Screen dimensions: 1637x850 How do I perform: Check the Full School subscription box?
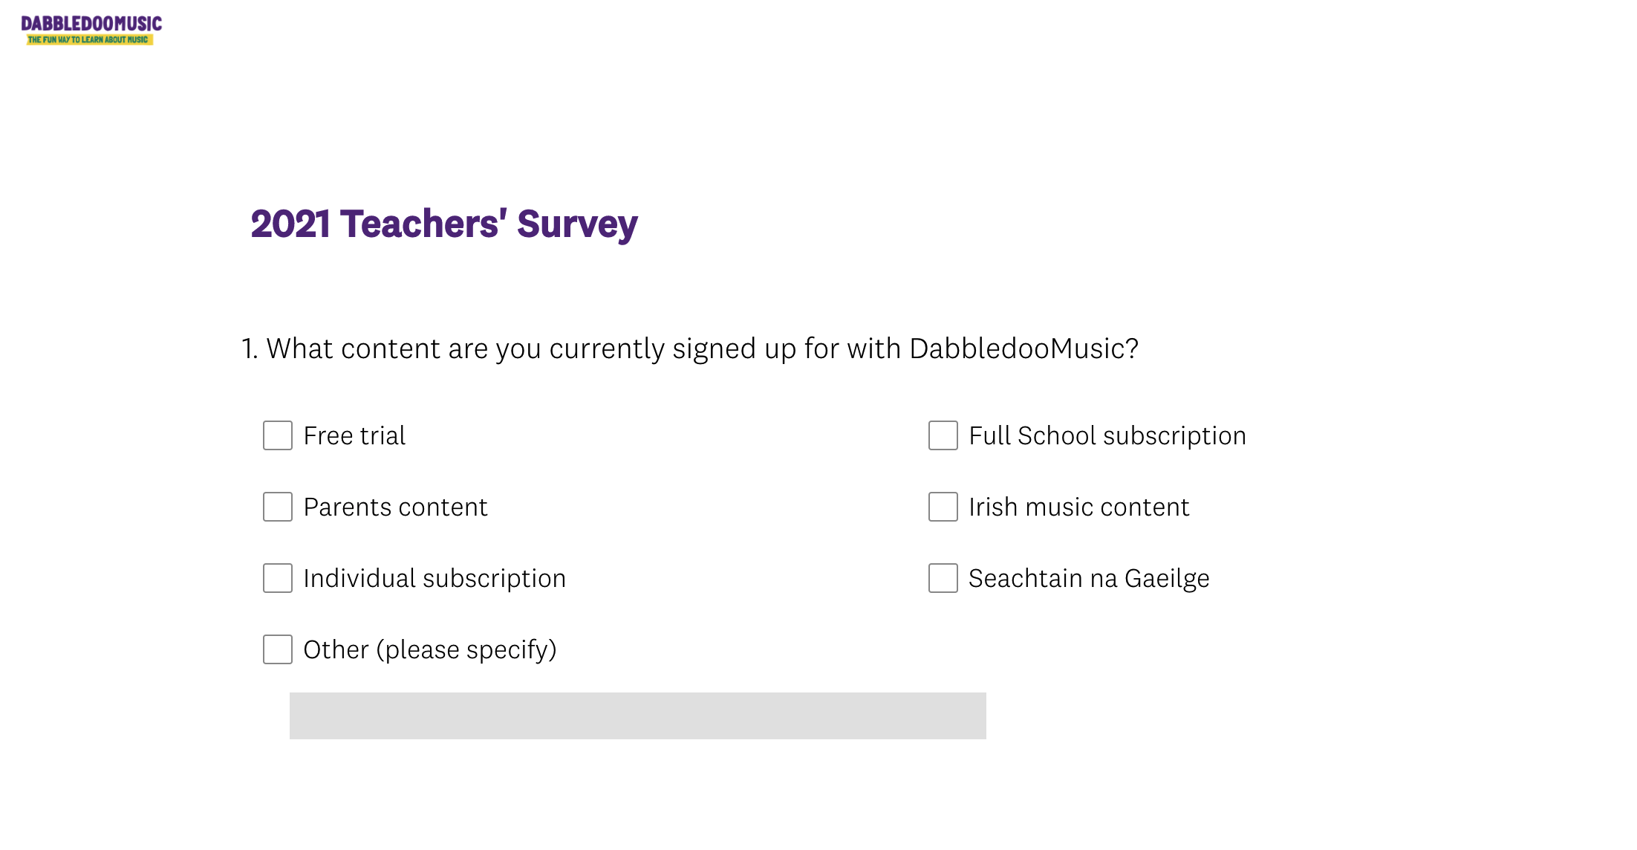[x=943, y=435]
